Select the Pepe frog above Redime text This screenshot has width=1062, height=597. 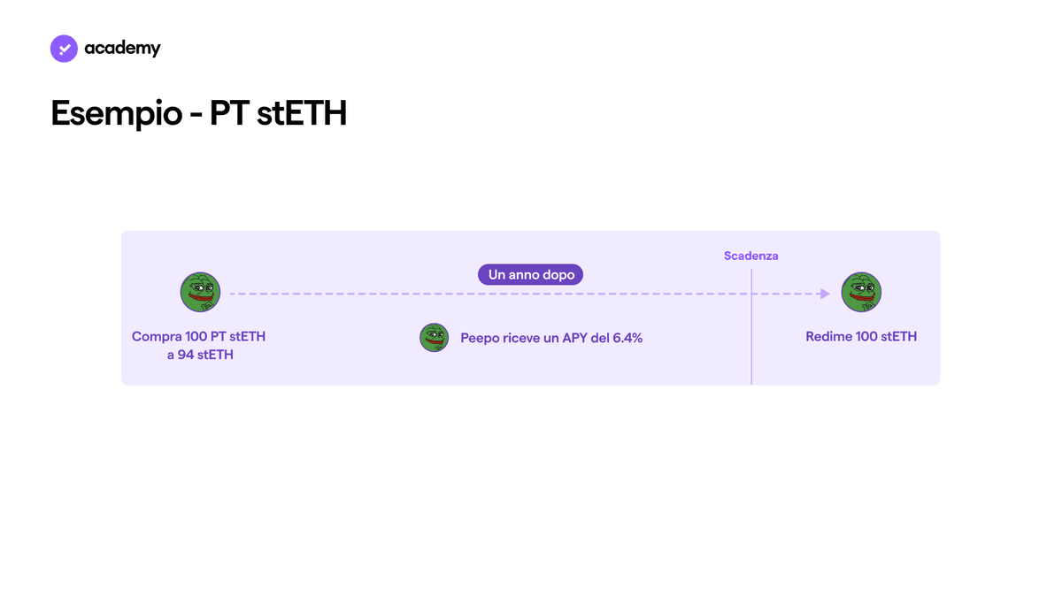[x=861, y=293]
